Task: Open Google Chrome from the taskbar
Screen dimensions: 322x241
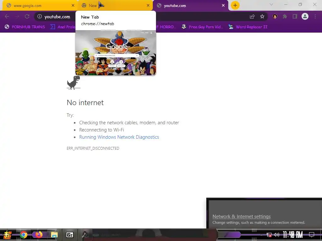Action: pyautogui.click(x=23, y=235)
